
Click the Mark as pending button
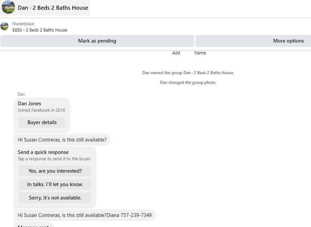coord(97,41)
